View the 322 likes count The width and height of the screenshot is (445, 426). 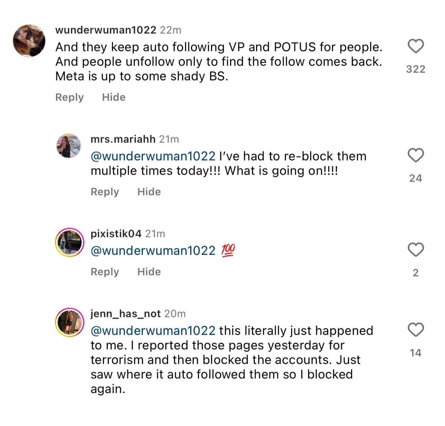(416, 69)
